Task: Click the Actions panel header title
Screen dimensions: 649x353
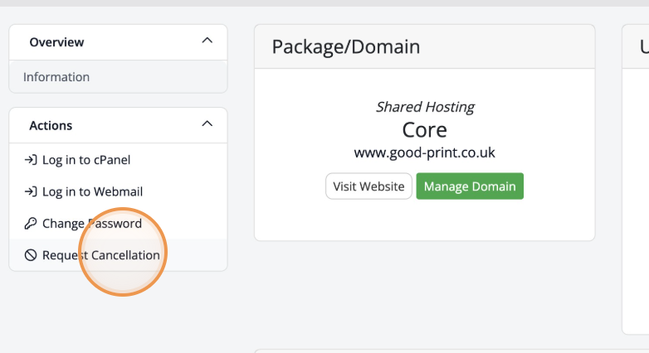Action: click(51, 126)
